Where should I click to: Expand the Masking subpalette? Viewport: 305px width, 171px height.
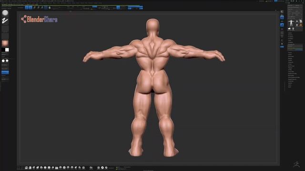(x=290, y=58)
